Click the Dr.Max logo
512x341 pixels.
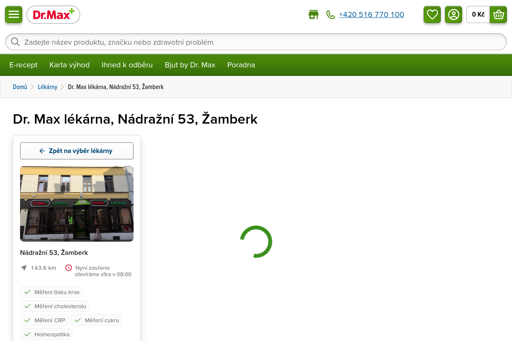[x=53, y=15]
